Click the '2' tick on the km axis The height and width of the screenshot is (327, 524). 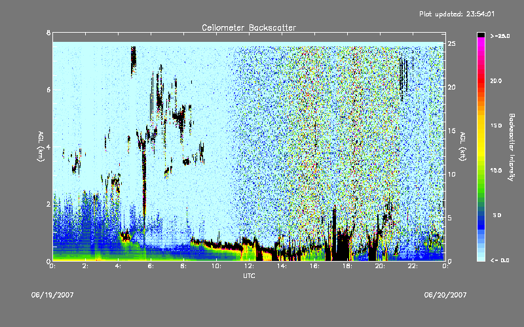(48, 204)
